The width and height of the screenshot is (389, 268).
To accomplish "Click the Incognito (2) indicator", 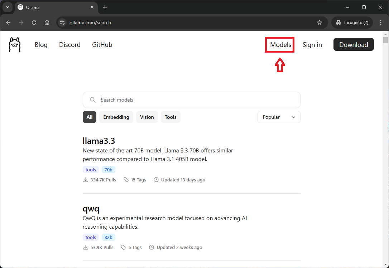I will (352, 23).
